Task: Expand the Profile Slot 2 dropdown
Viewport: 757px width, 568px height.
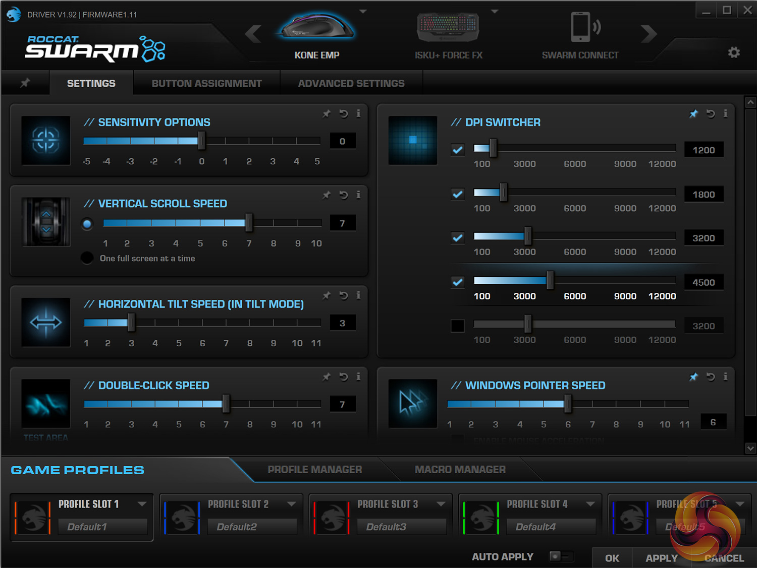Action: 291,504
